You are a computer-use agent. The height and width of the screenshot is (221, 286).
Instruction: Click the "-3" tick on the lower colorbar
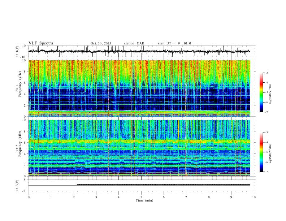pos(266,133)
